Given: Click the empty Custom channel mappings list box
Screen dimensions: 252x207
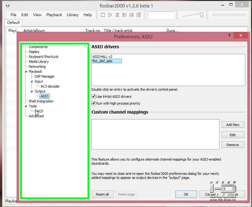Looking at the screenshot, I should click(156, 134).
